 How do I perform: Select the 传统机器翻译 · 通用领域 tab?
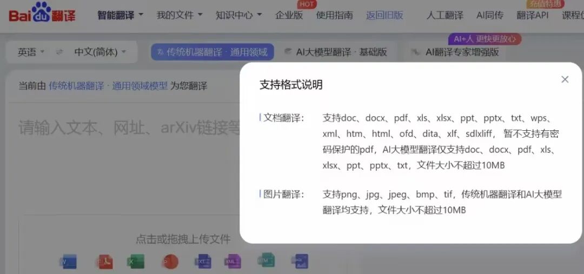[213, 52]
